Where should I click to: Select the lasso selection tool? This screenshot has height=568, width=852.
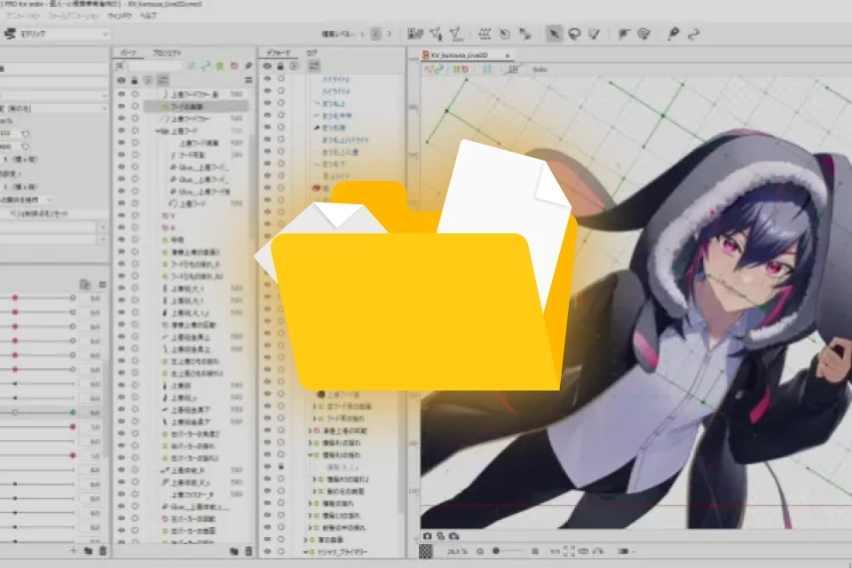coord(574,35)
